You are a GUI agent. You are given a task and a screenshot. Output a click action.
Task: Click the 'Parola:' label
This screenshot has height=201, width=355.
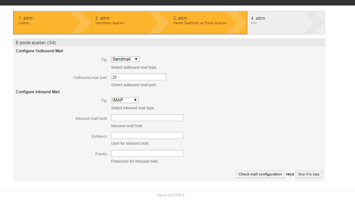101,154
